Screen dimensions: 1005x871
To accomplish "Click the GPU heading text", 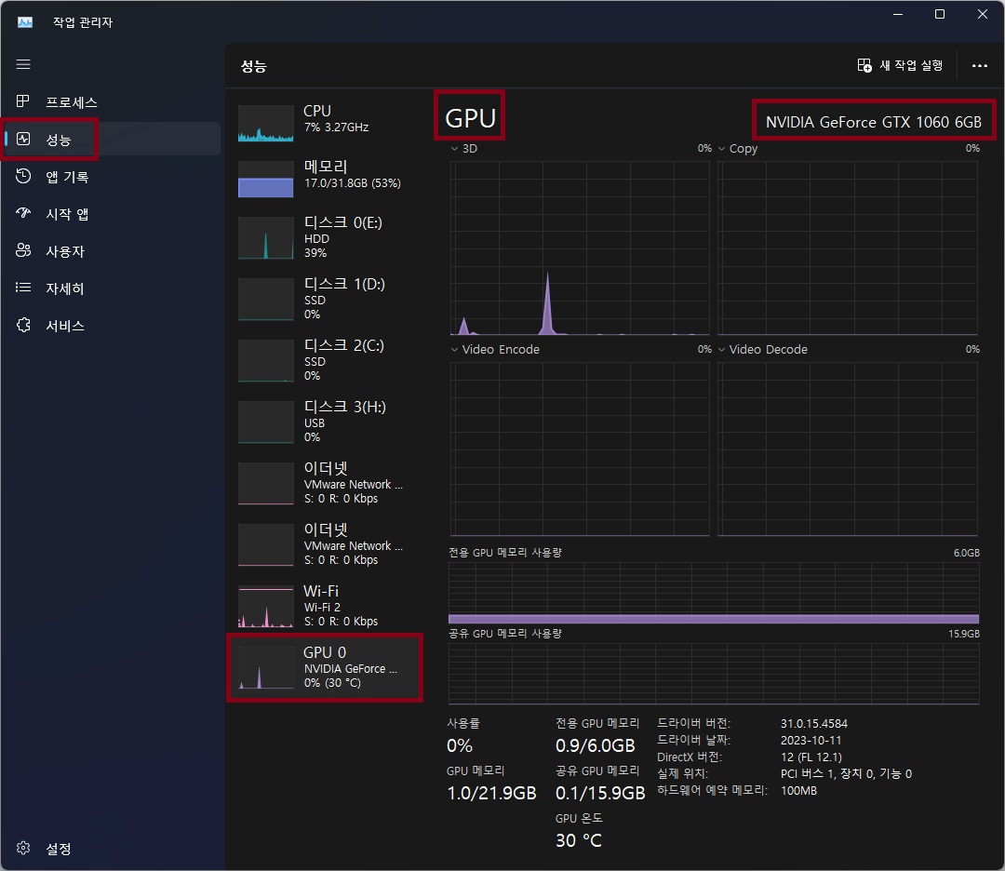I will (x=471, y=118).
